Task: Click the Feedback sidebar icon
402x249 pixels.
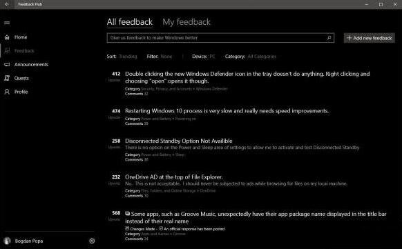Action: (7, 50)
